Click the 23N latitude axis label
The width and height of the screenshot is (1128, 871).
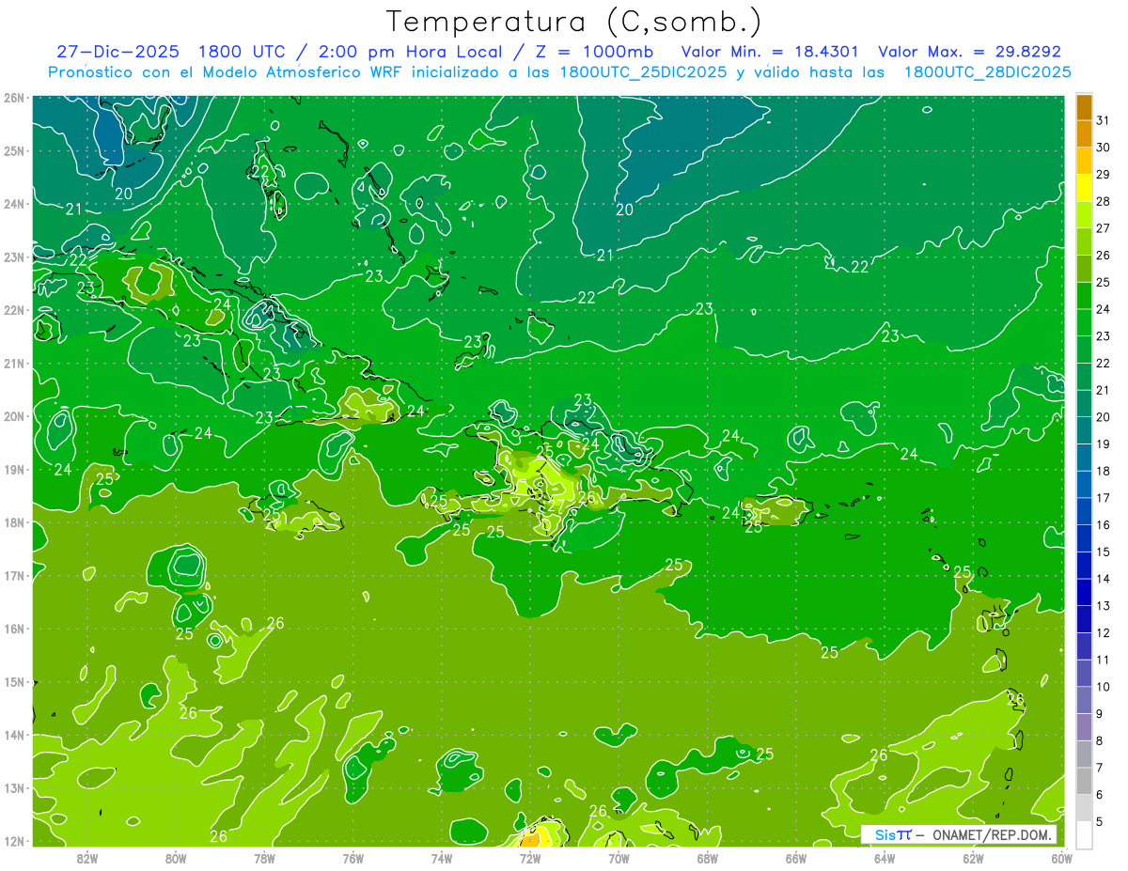pyautogui.click(x=14, y=257)
